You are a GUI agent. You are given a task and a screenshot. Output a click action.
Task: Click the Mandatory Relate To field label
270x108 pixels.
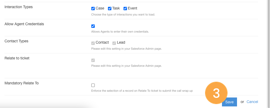[22, 83]
